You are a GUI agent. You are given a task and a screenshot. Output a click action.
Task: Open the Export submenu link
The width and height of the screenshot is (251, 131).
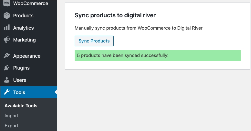[12, 126]
